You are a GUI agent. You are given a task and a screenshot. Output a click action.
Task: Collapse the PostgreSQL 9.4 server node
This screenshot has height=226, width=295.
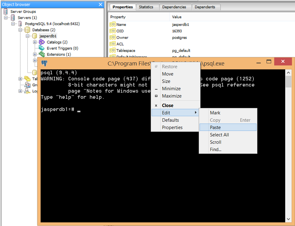tap(13, 24)
